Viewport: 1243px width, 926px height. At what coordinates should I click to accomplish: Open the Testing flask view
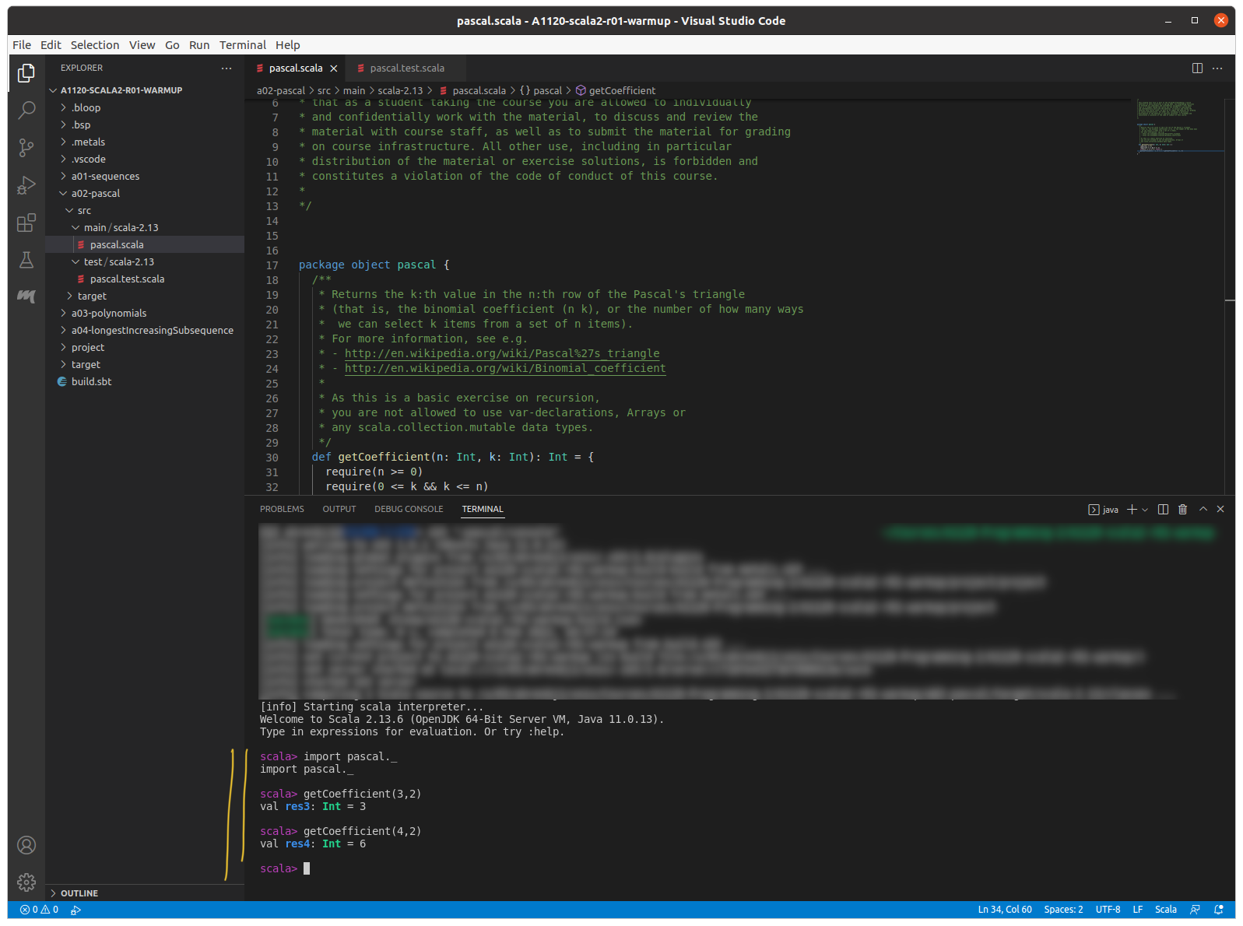pos(26,260)
